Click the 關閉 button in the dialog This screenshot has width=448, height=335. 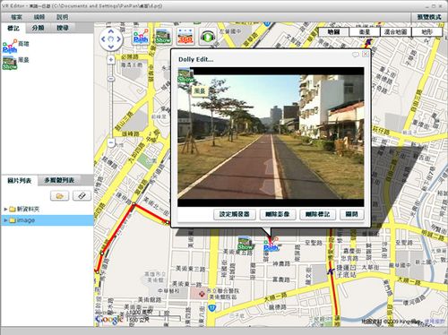coord(351,214)
